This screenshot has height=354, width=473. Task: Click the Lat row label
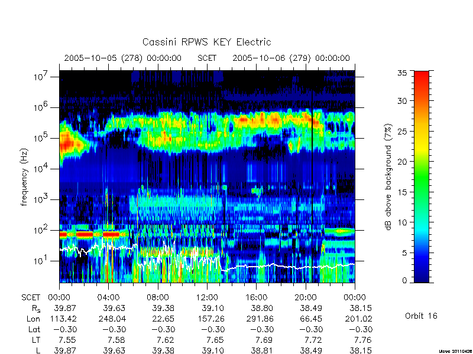[x=34, y=329]
